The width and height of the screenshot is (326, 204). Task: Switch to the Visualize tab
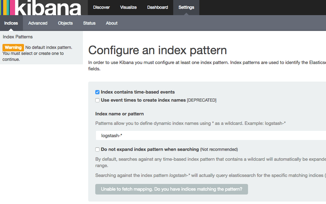(128, 7)
